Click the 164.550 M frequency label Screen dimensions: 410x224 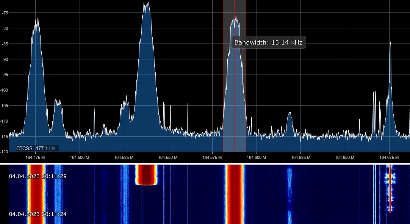[x=168, y=157]
